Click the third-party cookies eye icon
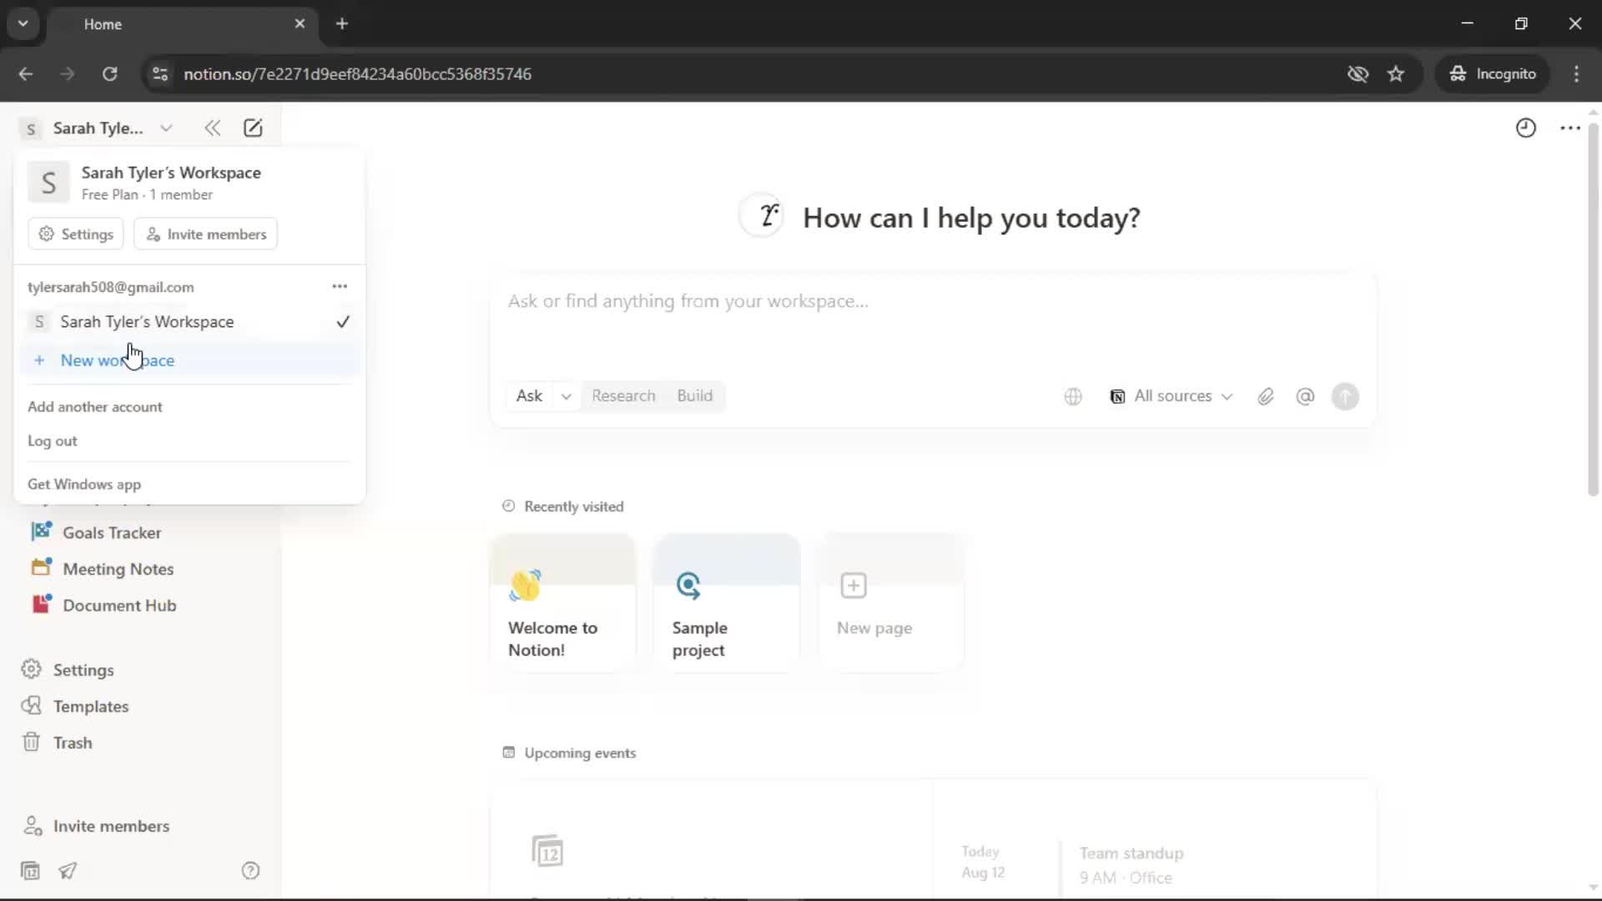 1358,74
